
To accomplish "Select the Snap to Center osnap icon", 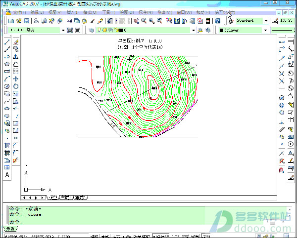I will (282, 98).
